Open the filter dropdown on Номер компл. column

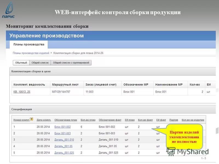[x=32, y=119]
